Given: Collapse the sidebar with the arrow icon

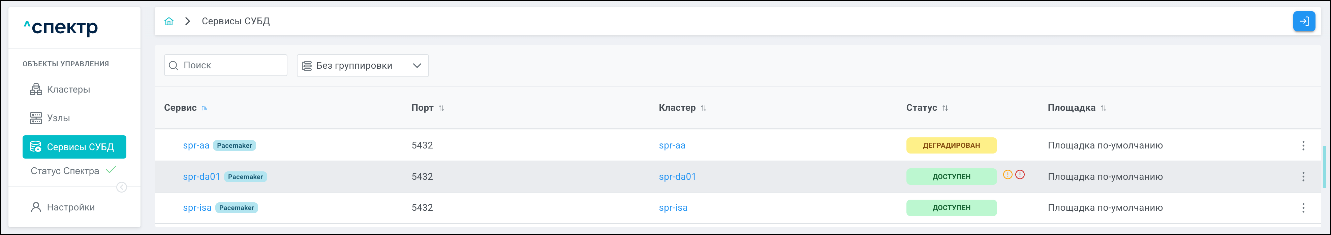Looking at the screenshot, I should (x=121, y=188).
